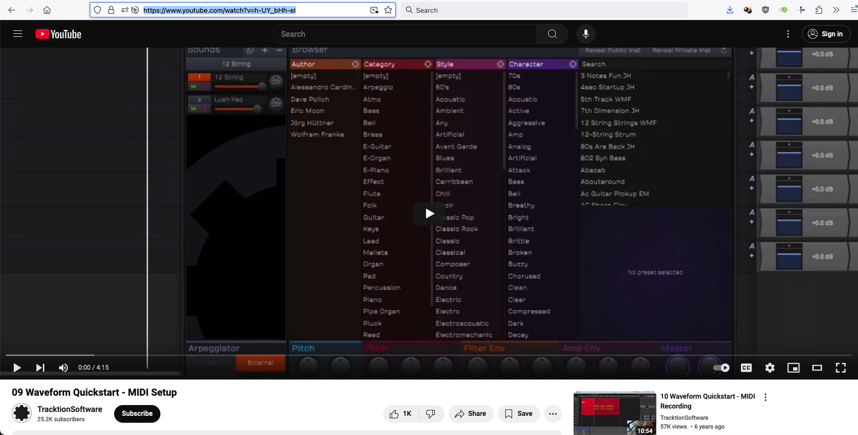
Task: Toggle the autoplay switch
Action: coord(721,368)
